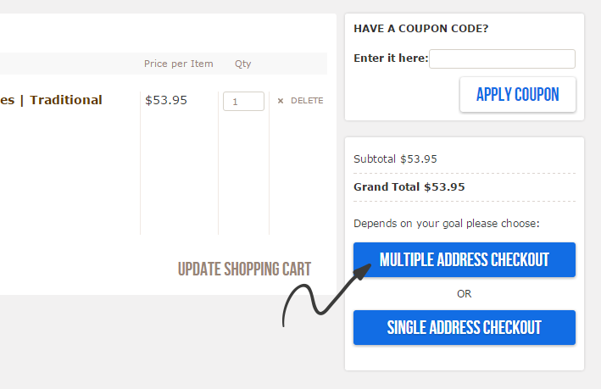Proceed with Single Address Checkout
The height and width of the screenshot is (389, 601).
click(464, 327)
